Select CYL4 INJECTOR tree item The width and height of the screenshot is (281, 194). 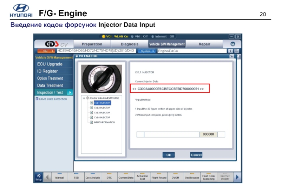pos(102,117)
